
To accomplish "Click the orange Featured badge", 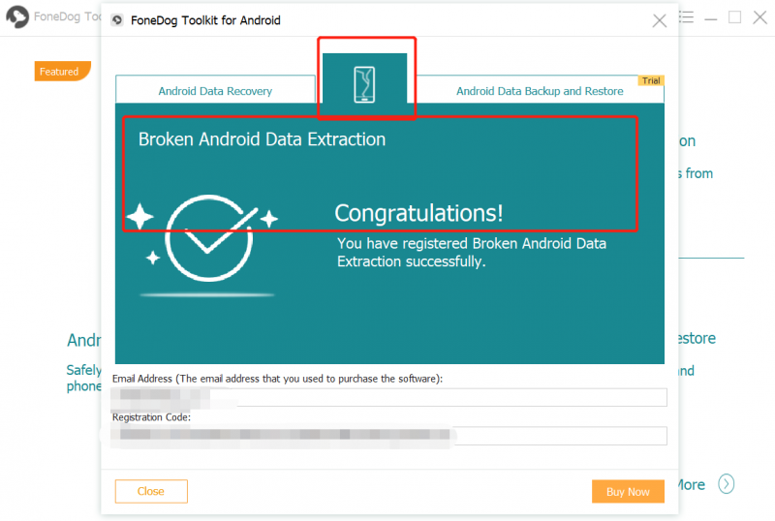I will (x=60, y=72).
